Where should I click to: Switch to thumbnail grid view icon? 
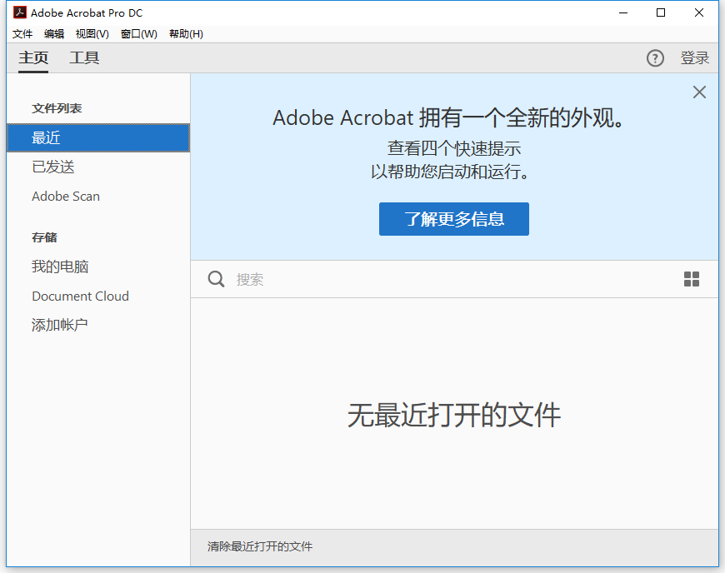coord(691,279)
